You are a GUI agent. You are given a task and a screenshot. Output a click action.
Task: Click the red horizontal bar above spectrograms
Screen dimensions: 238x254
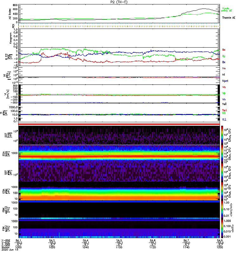tap(119, 124)
